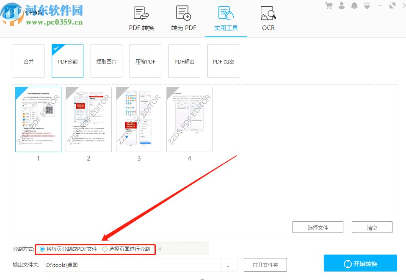The height and width of the screenshot is (280, 406).
Task: Select page 3 thumbnail
Action: pyautogui.click(x=139, y=119)
